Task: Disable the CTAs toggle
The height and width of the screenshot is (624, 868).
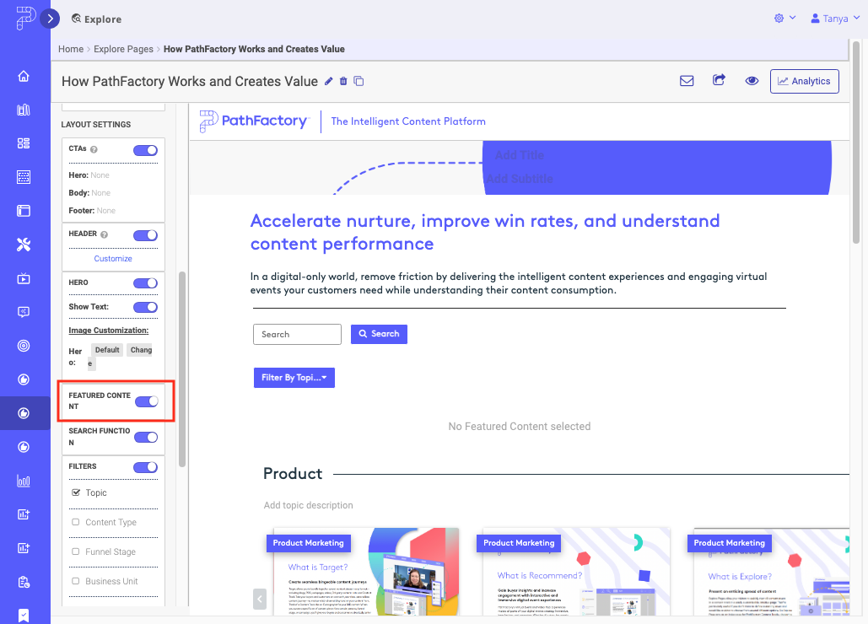Action: click(144, 150)
